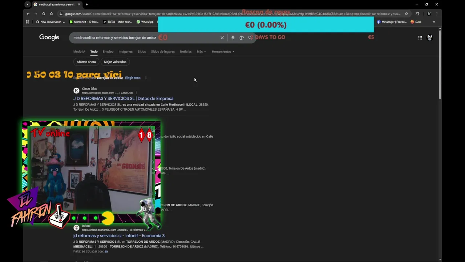The width and height of the screenshot is (465, 262).
Task: Open the New conversation bookmark
Action: tap(50, 22)
